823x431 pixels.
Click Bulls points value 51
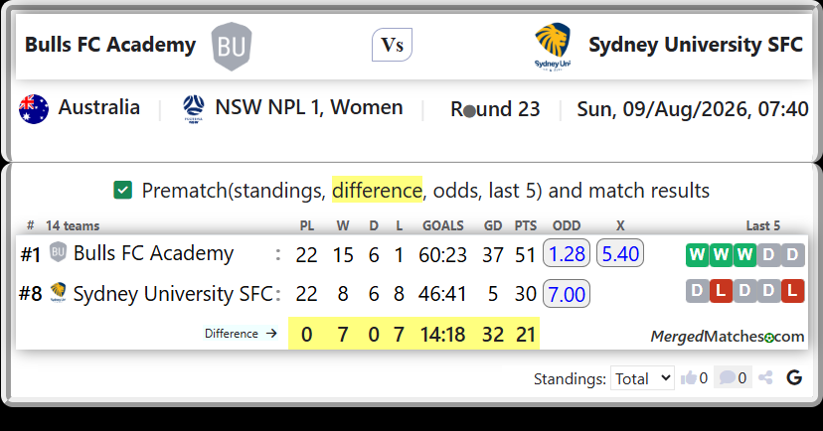coord(526,255)
